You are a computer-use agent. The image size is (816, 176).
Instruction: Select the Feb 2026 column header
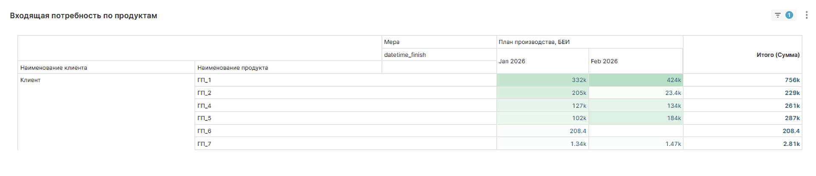(604, 61)
